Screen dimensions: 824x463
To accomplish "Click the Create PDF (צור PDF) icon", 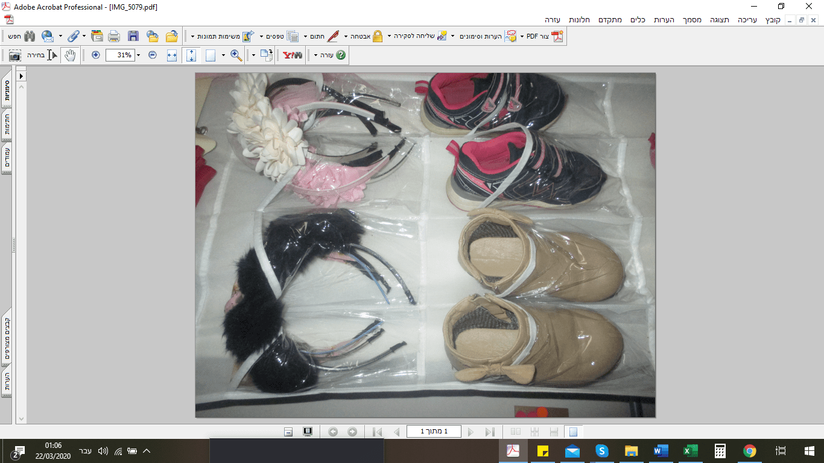I will click(x=556, y=36).
